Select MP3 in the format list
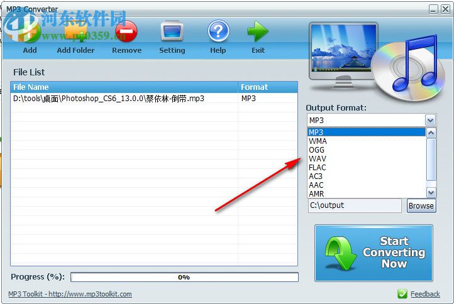Screen dimensions: 454x304 [x=366, y=132]
